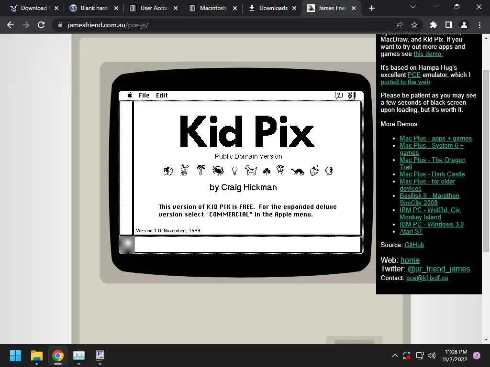Screen dimensions: 490x367
Task: Open Mac Plus - The Oregon Trail demo
Action: click(x=433, y=163)
